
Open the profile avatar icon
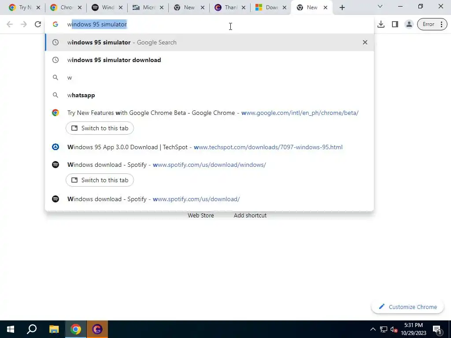[x=409, y=25]
